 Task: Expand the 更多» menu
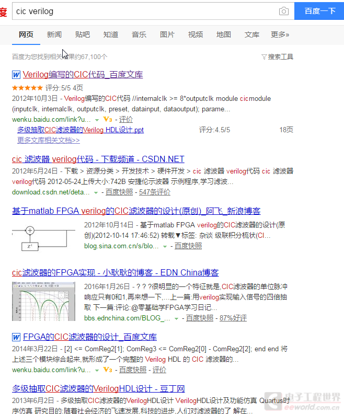[x=280, y=34]
